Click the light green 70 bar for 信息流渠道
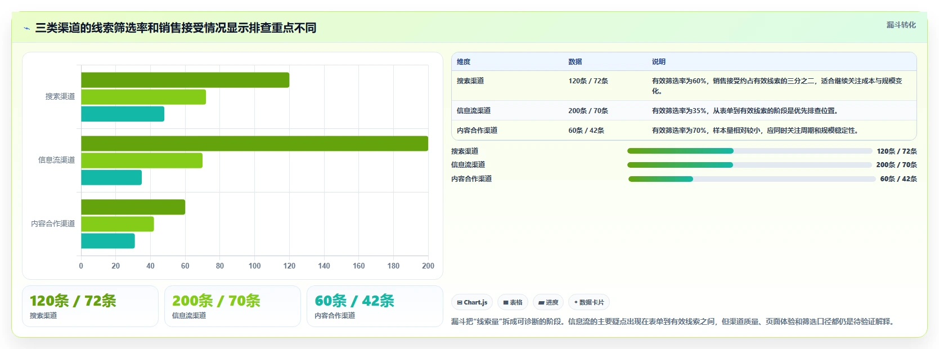Viewport: 939px width, 349px height. (x=142, y=160)
